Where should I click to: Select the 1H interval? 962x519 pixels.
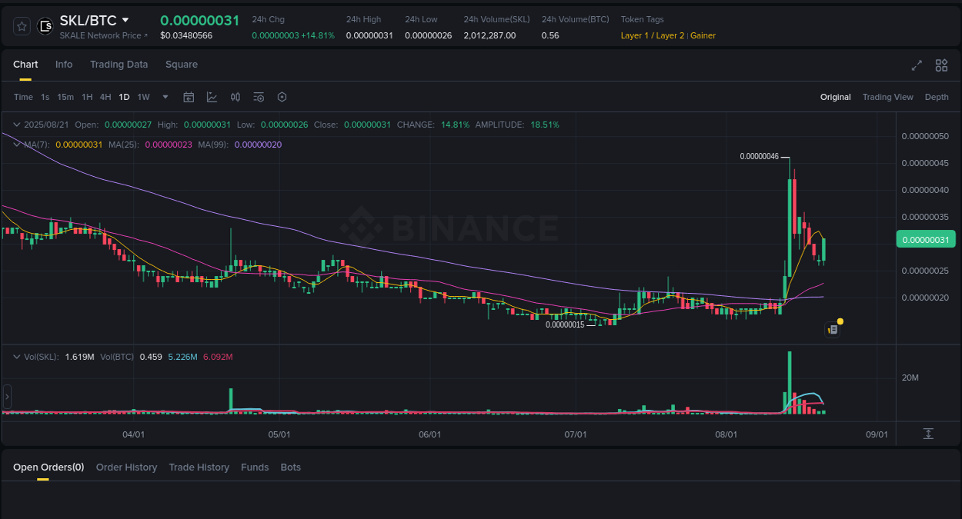pos(87,97)
